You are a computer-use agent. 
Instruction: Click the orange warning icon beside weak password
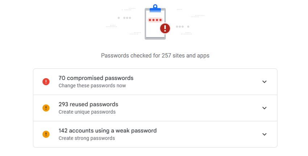point(46,134)
